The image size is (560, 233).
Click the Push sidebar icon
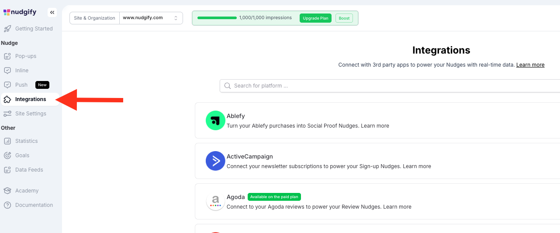pos(7,85)
